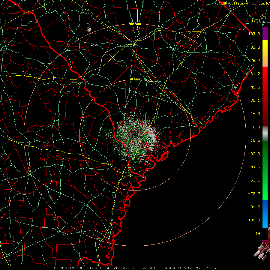Image resolution: width=270 pixels, height=270 pixels.
Task: Click the 50 NMI range ring label
Action: tap(135, 79)
